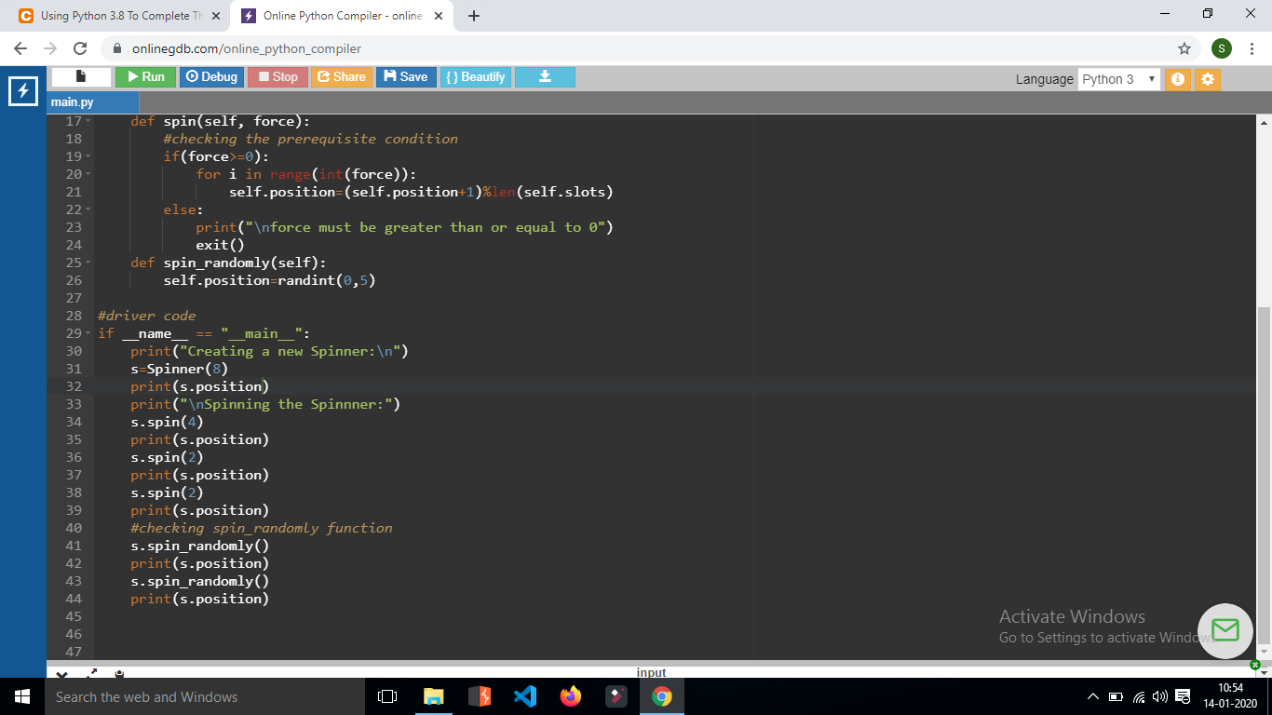The image size is (1272, 715).
Task: Collapse the fold arrow at line 25
Action: point(88,263)
